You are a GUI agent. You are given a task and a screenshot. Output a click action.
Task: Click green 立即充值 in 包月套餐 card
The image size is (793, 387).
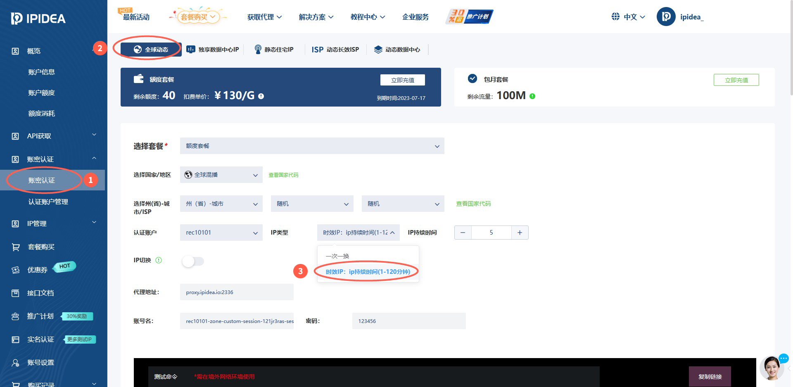click(736, 80)
